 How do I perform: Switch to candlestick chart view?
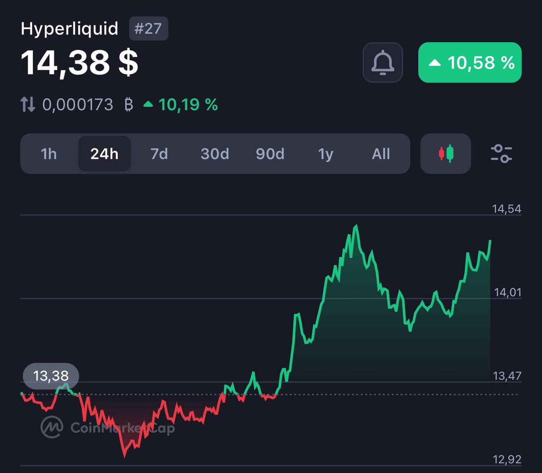point(446,154)
